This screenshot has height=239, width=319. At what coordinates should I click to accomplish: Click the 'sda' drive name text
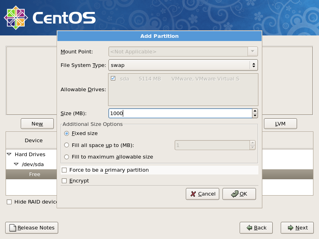124,79
